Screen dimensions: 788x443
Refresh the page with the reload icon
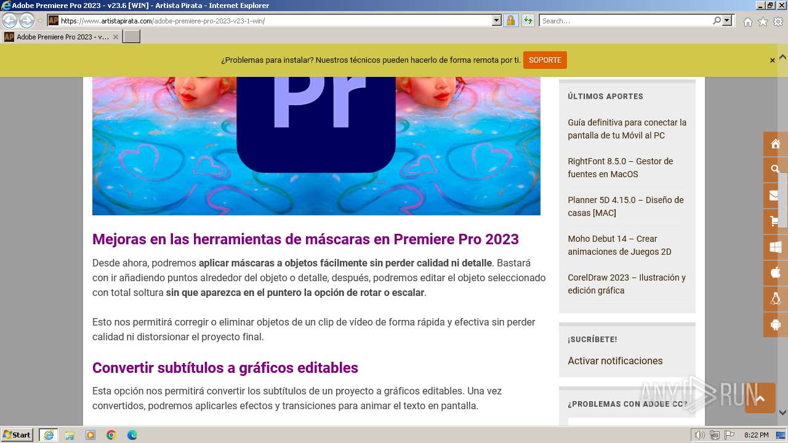[x=528, y=21]
